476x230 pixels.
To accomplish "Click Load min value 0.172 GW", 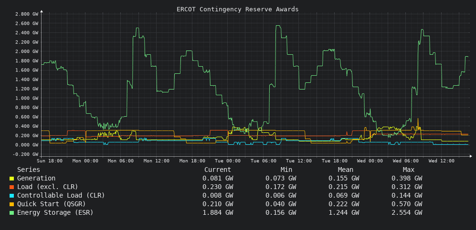I will pos(281,187).
